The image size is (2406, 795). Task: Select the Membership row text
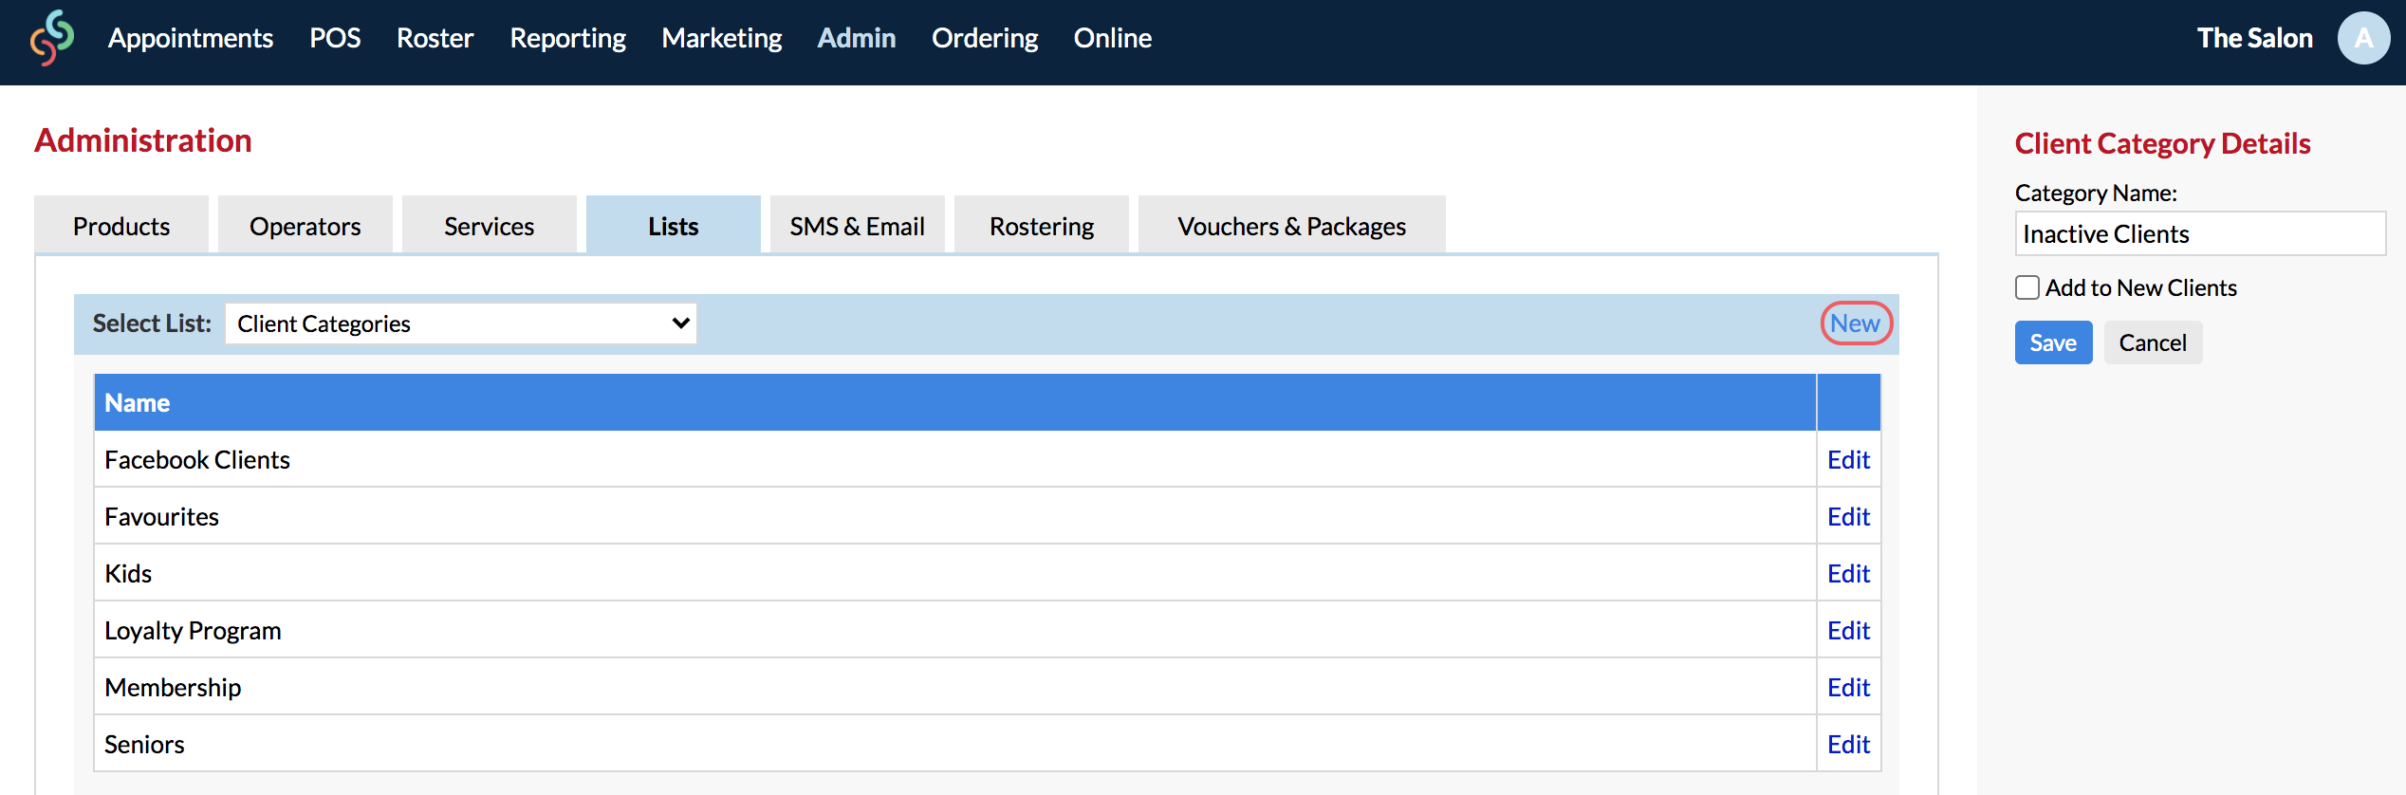coord(173,688)
